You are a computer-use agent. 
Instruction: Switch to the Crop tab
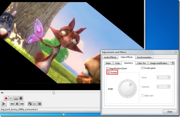coord(117,63)
